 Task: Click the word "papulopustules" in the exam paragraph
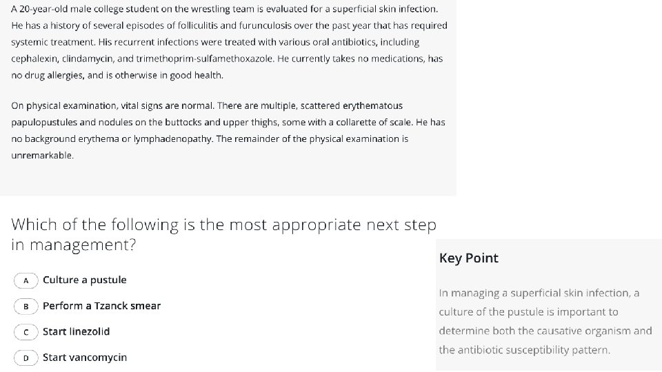(43, 123)
